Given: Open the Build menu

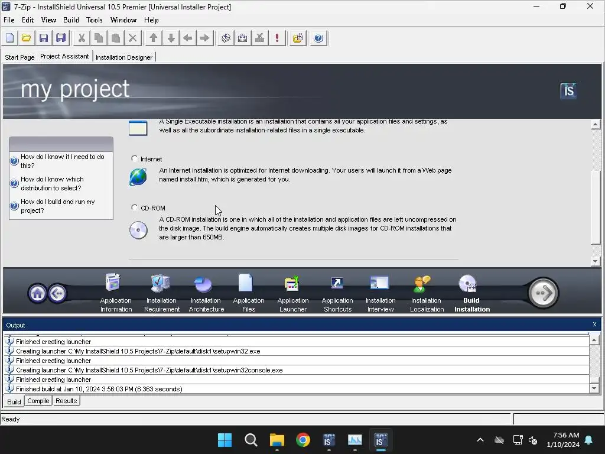Looking at the screenshot, I should (71, 20).
